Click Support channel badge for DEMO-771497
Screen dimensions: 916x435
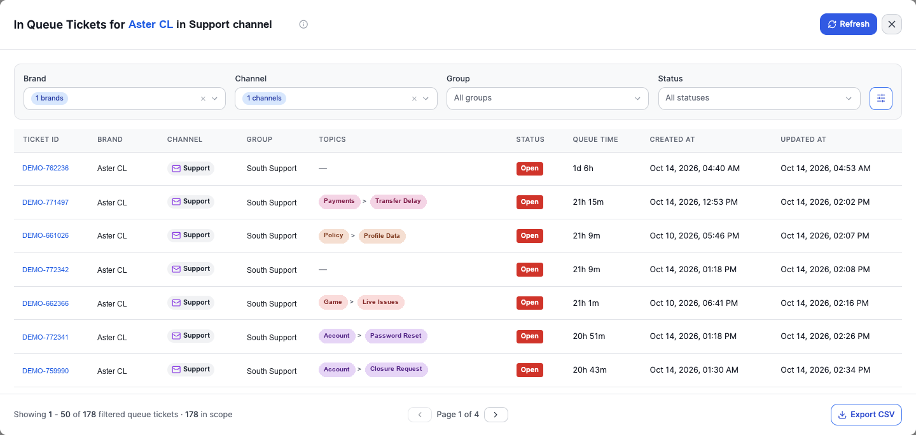coord(191,202)
